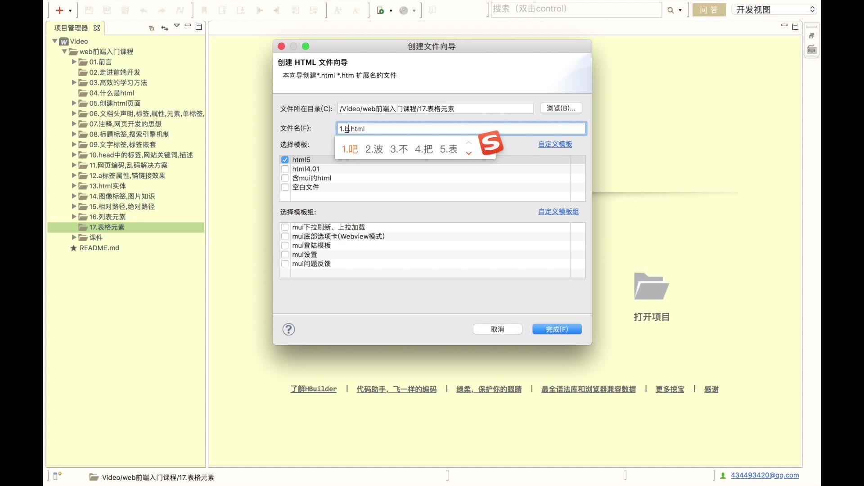Open the 自定义模板 link

(x=555, y=144)
